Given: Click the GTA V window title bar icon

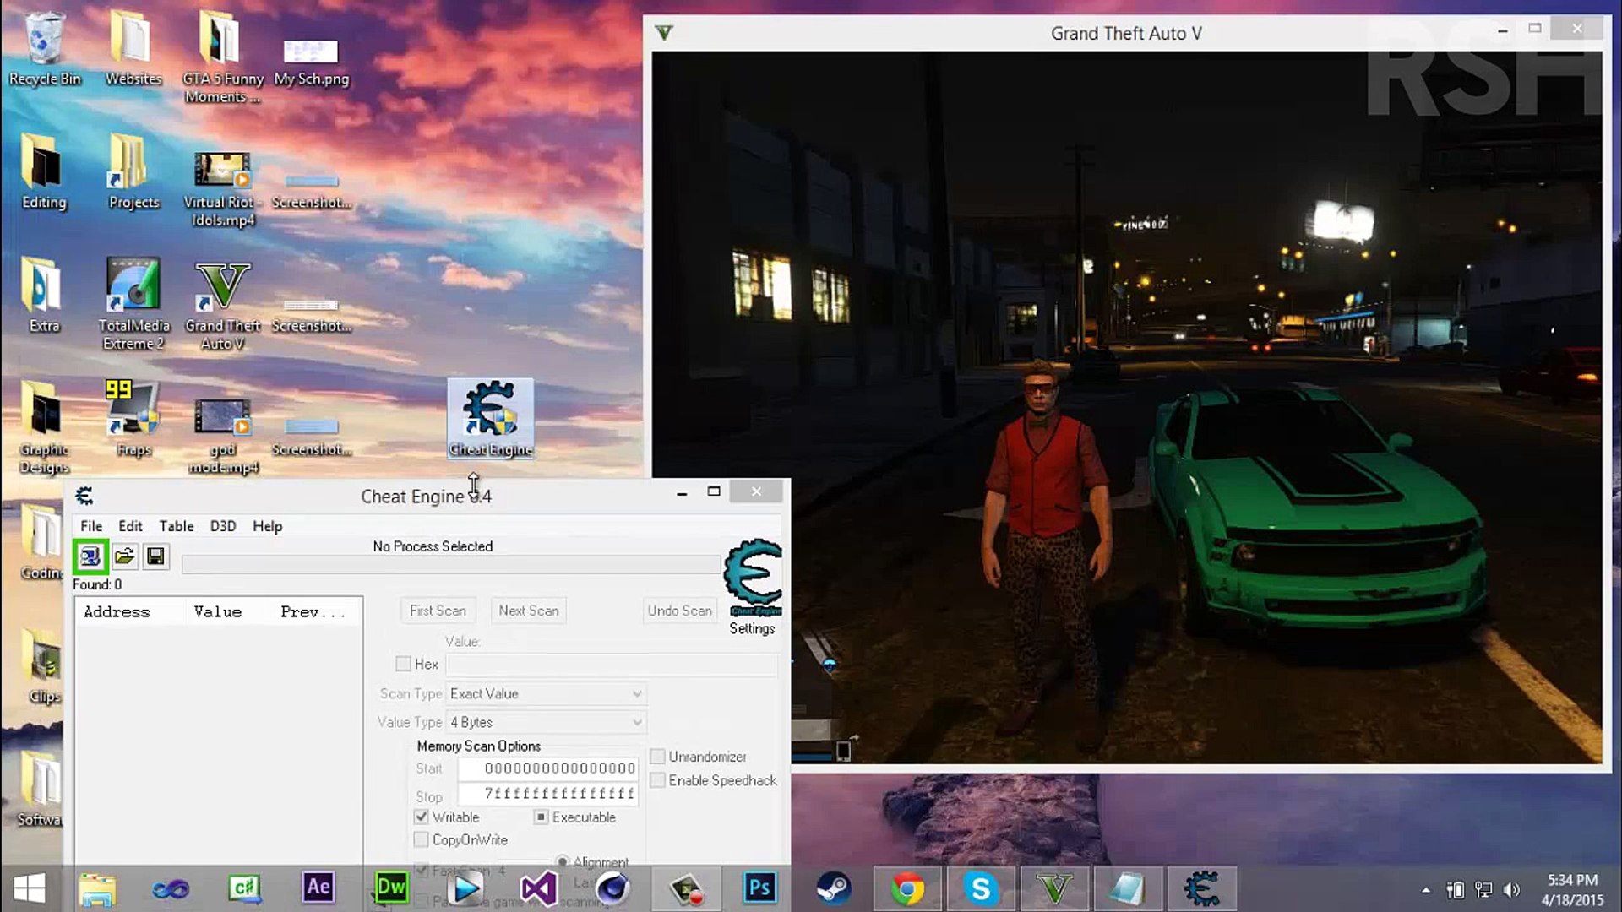Looking at the screenshot, I should [x=664, y=33].
